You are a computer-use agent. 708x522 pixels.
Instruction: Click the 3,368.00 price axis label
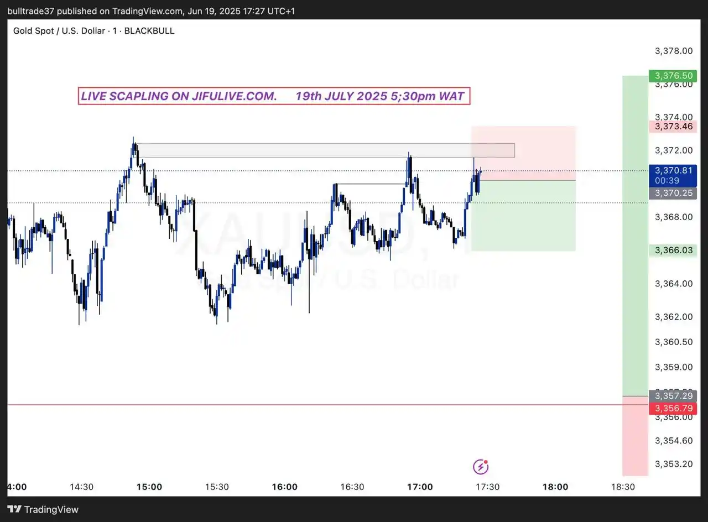point(674,217)
